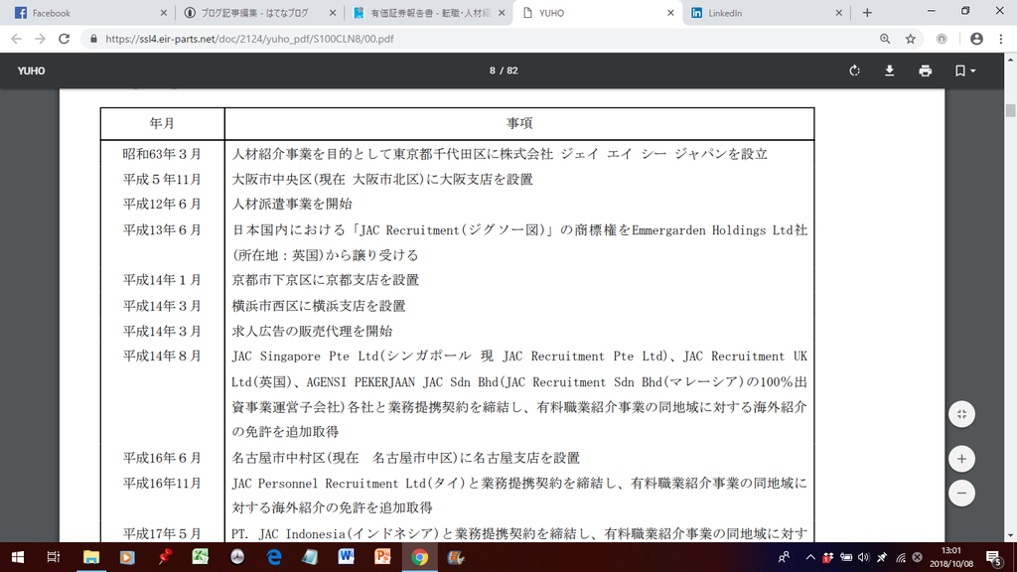1017x572 pixels.
Task: Switch to the LinkedIn tab
Action: [x=767, y=13]
